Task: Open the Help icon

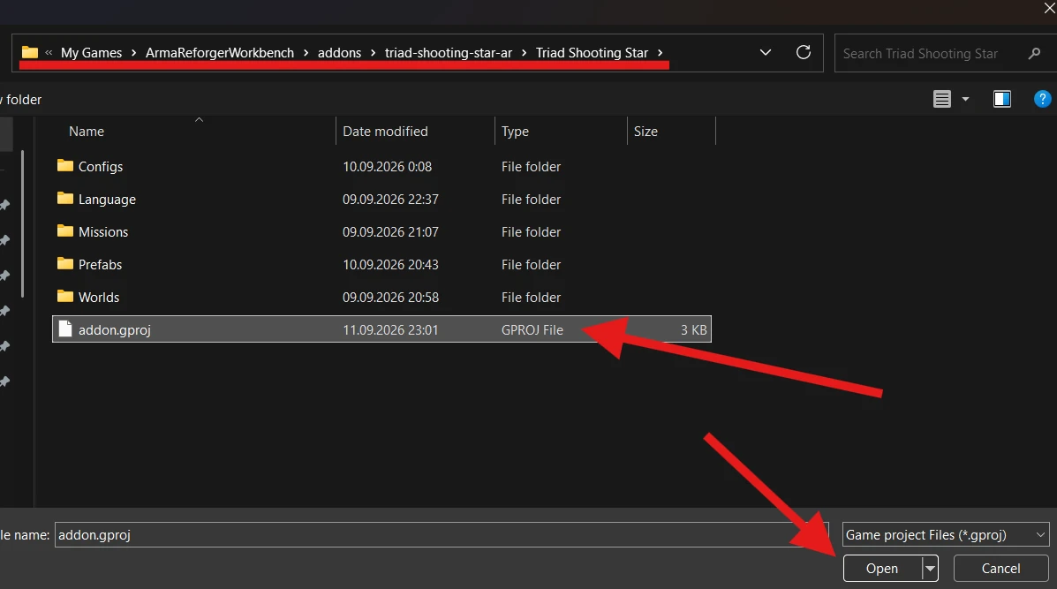Action: click(x=1042, y=99)
